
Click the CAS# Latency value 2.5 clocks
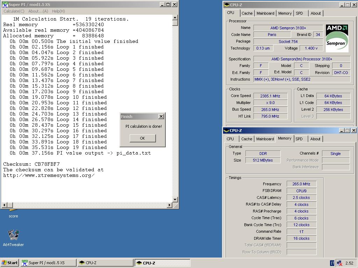pyautogui.click(x=301, y=198)
